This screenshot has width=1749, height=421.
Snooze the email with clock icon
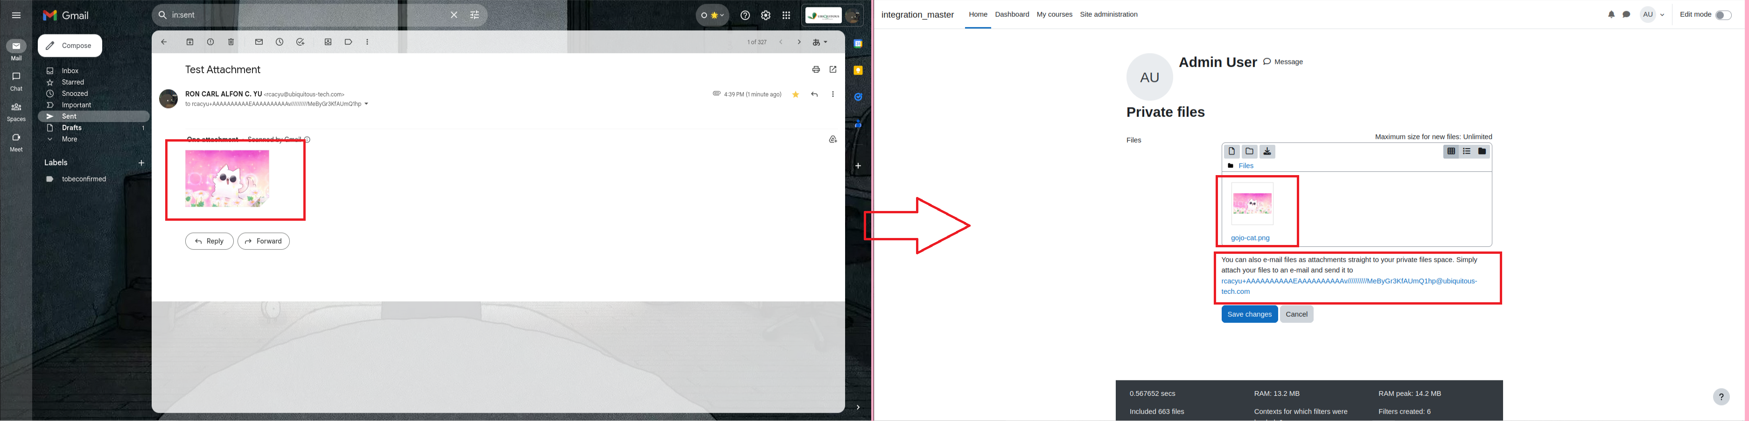pyautogui.click(x=280, y=42)
